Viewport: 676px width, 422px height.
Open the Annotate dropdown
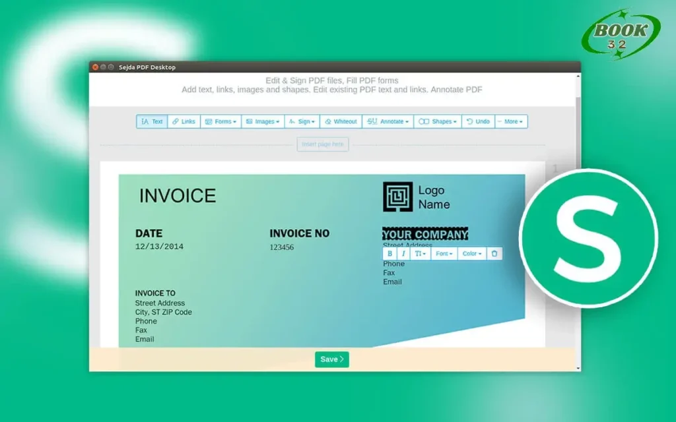click(x=388, y=121)
